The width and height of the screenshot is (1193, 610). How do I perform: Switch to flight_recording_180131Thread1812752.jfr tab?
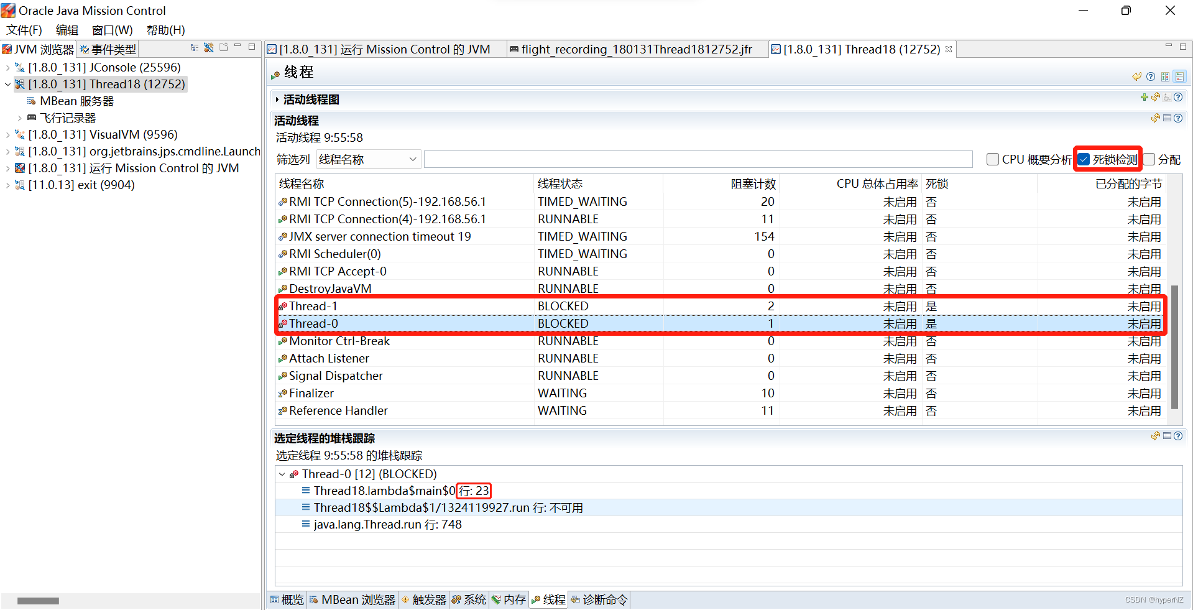[x=637, y=49]
